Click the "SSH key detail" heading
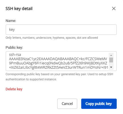This screenshot has height=114, width=123. pos(19,9)
